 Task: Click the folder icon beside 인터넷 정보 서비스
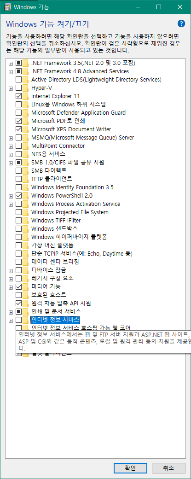point(26,320)
